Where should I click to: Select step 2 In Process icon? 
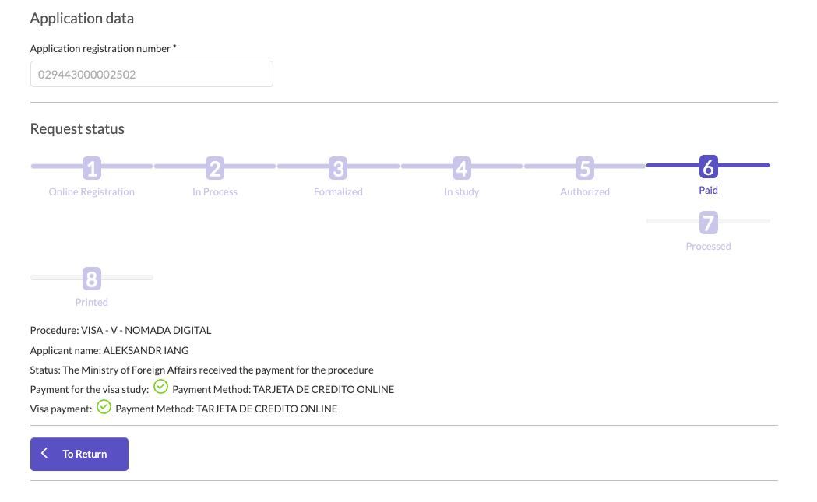click(x=215, y=169)
